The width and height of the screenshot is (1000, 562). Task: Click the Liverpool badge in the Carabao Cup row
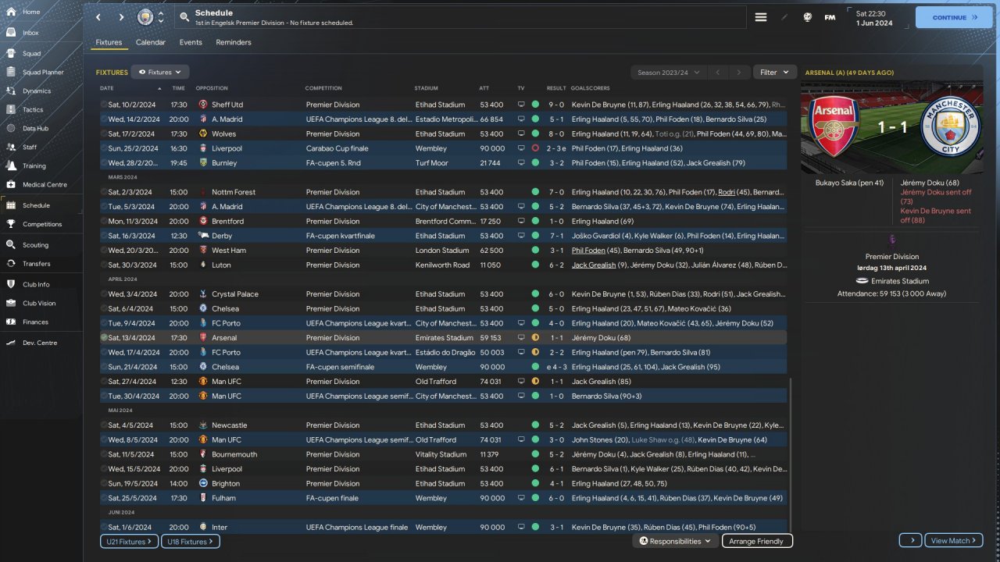click(x=203, y=148)
